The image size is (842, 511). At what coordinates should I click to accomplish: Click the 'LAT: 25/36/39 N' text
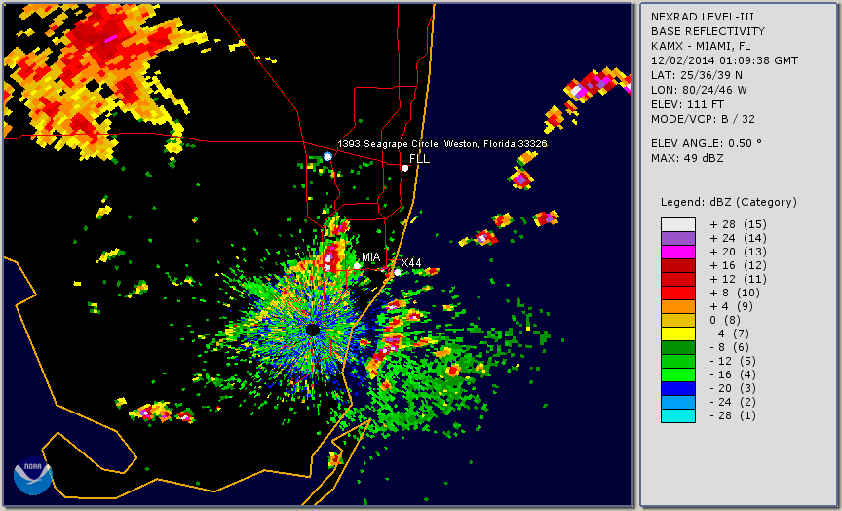(x=697, y=75)
